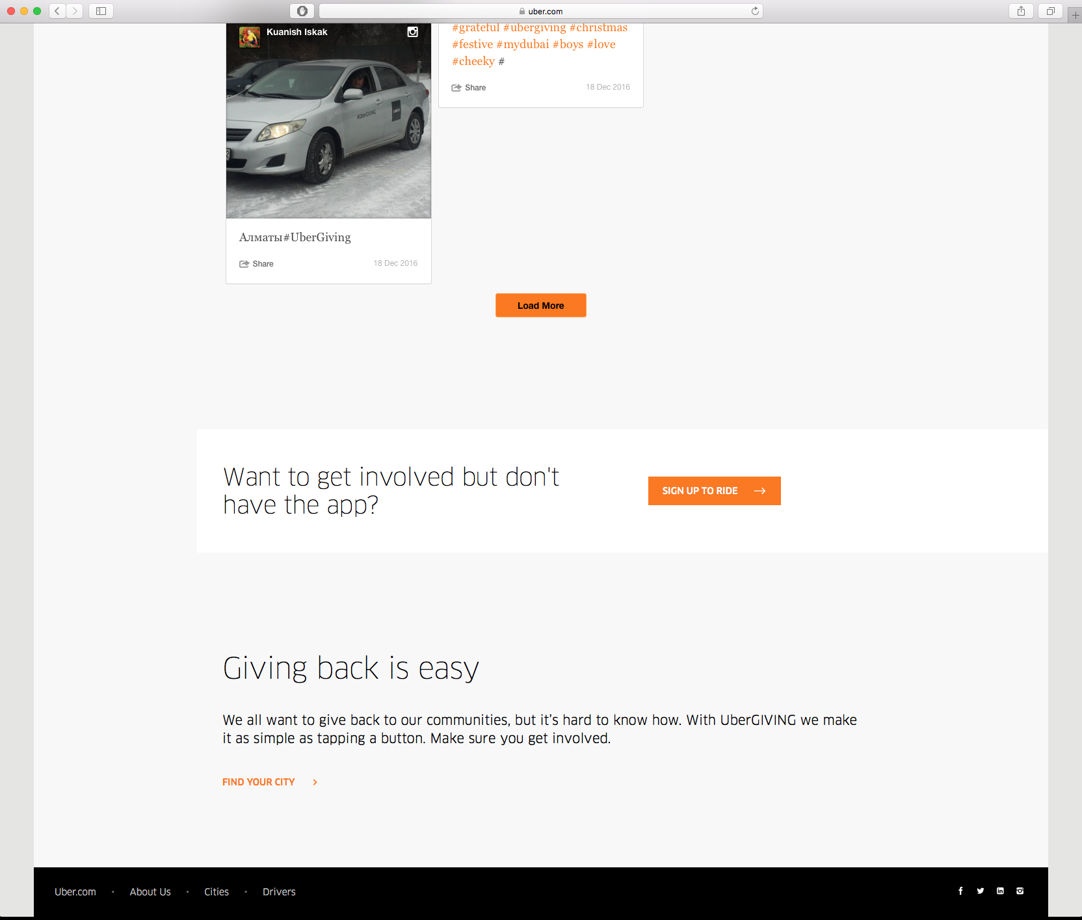Click the Instagram icon on Kuanish Iskak card
This screenshot has height=920, width=1082.
pos(412,32)
